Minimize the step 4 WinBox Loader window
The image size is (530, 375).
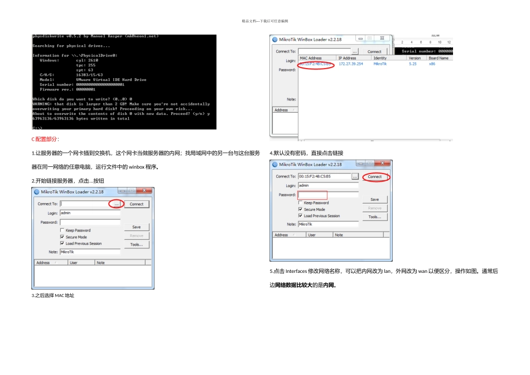(x=361, y=164)
